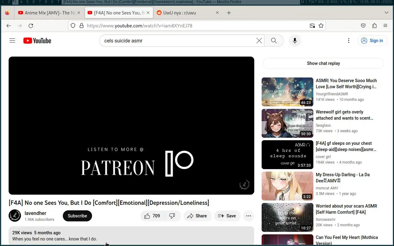The width and height of the screenshot is (394, 246).
Task: Open the tracking protection shield icon
Action: [73, 26]
